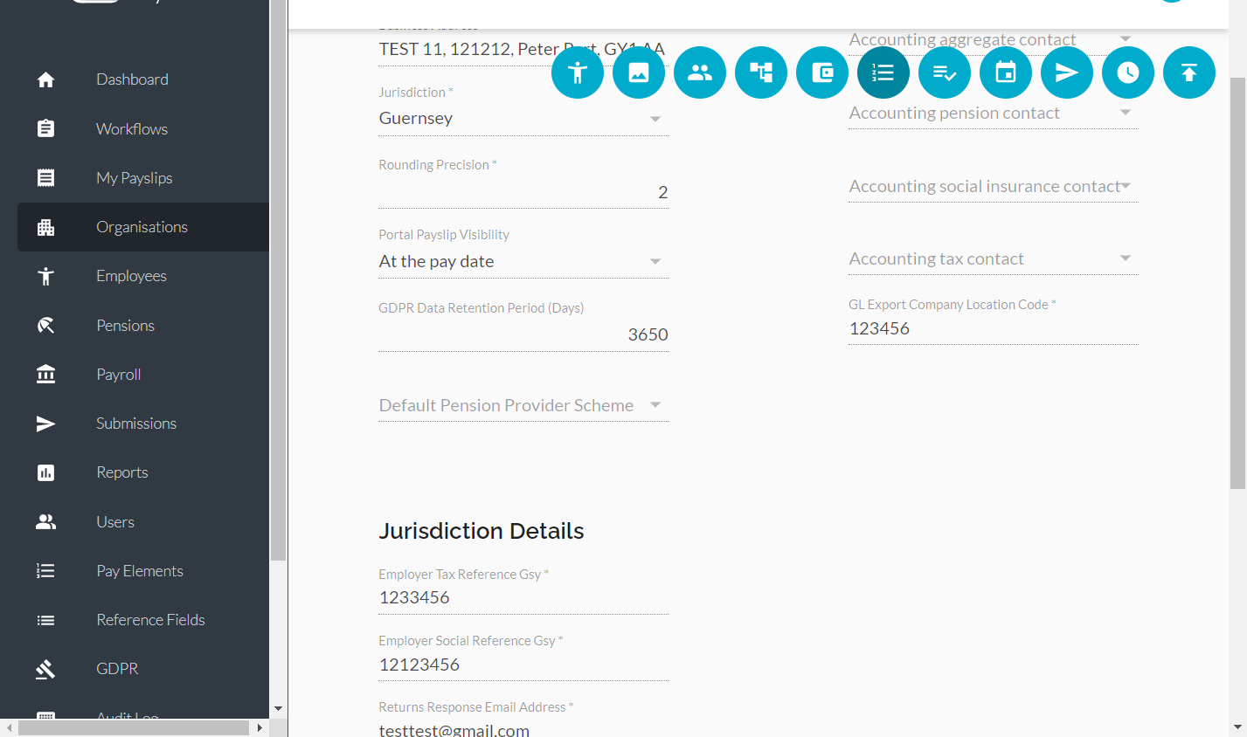Screen dimensions: 1247x737
Task: Open the Employees link
Action: [131, 276]
